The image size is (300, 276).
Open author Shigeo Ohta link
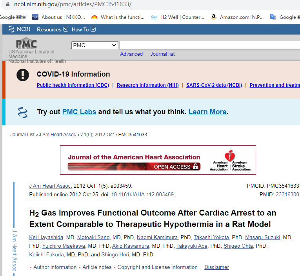[238, 246]
